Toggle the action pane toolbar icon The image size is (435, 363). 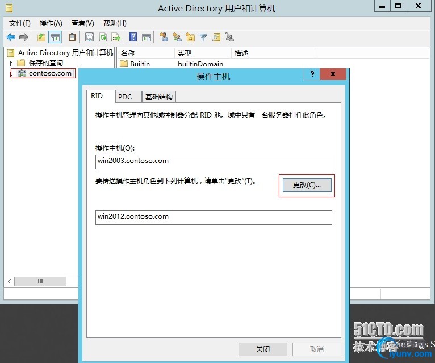pyautogui.click(x=147, y=37)
